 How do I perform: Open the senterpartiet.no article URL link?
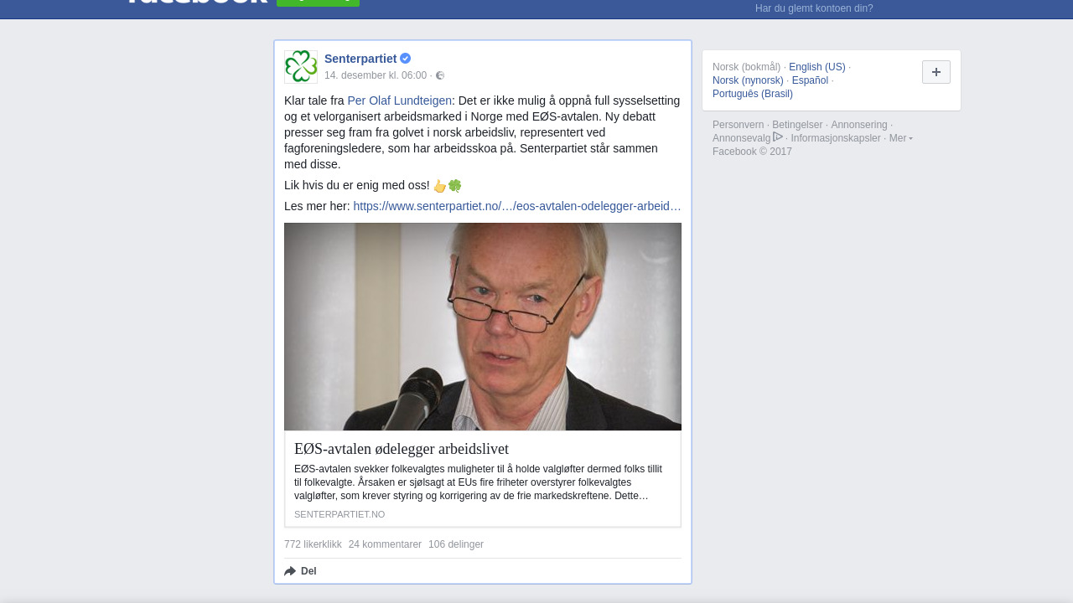click(x=517, y=206)
